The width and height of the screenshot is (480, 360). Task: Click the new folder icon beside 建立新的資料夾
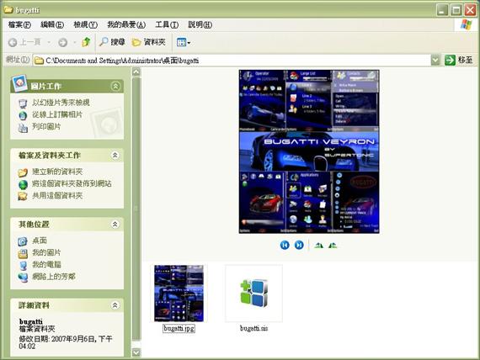(x=23, y=172)
